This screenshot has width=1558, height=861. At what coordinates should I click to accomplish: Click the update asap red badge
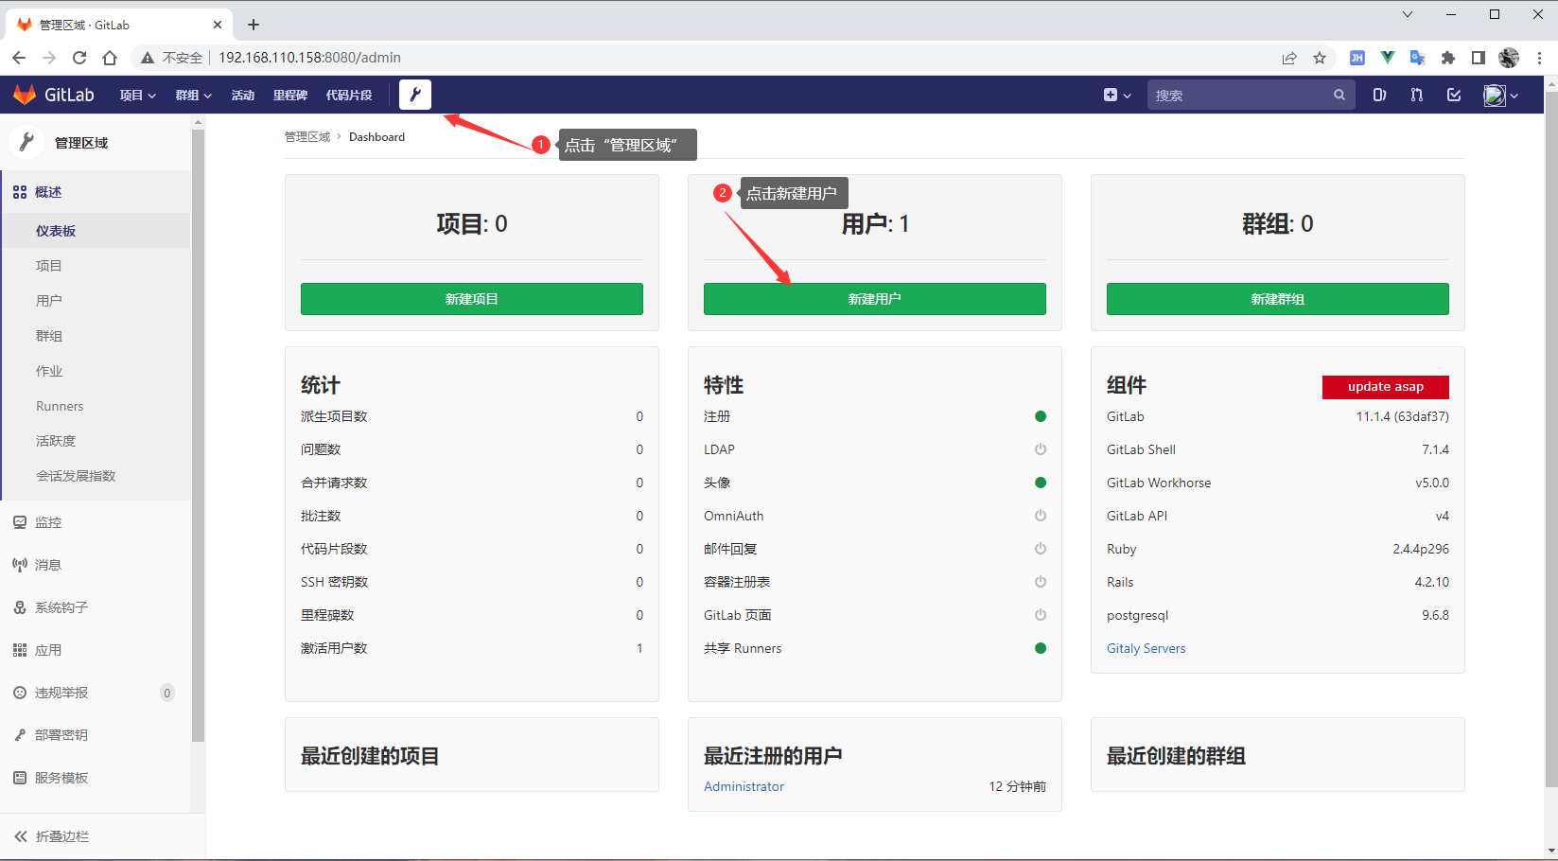(1386, 387)
